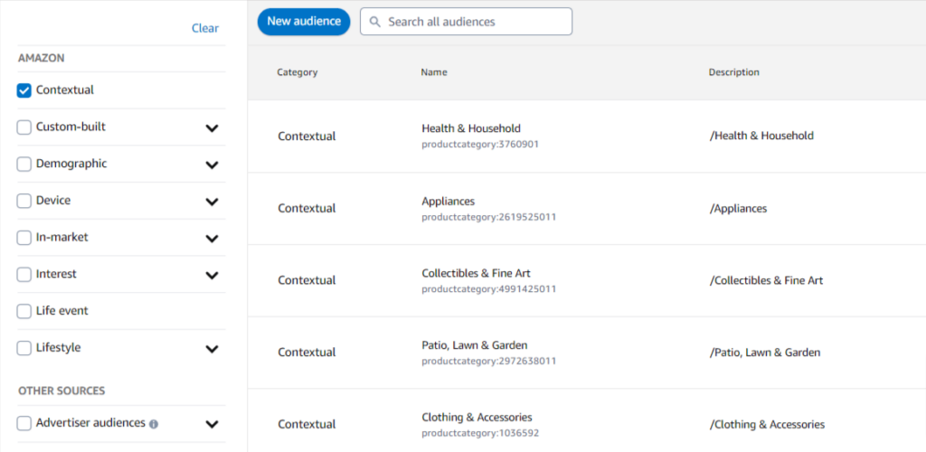Expand the In-market chevron

(212, 239)
